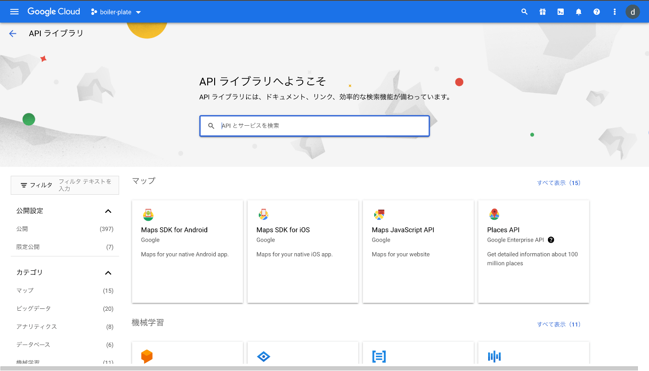Open the navigation hamburger menu
649x371 pixels.
pyautogui.click(x=14, y=12)
